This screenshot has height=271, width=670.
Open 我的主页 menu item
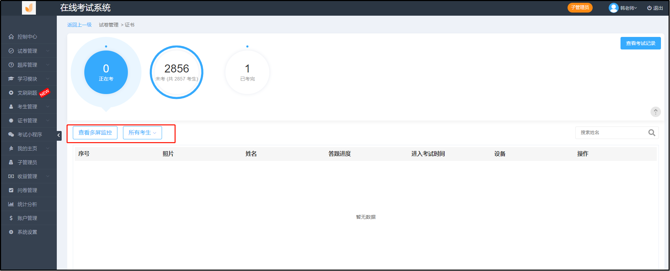point(29,148)
